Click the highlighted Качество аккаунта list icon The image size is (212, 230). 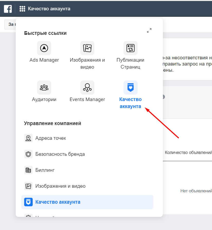point(28,202)
